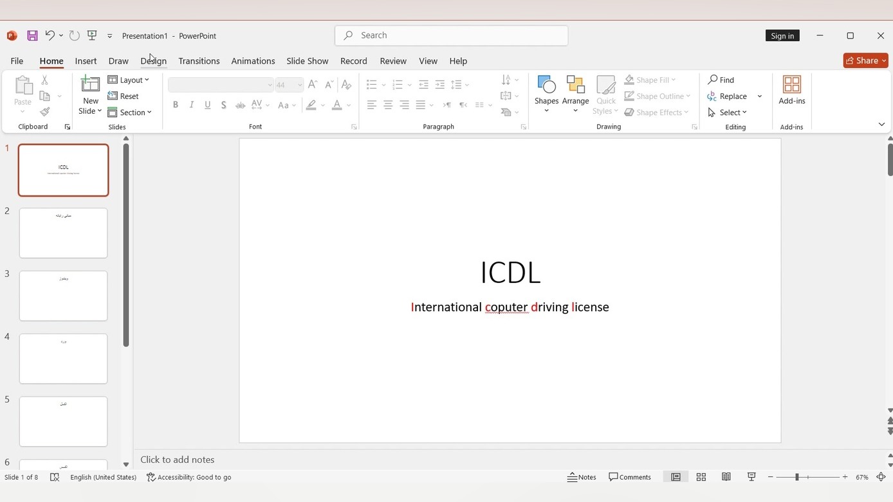Screen dimensions: 893x502
Task: Click the Undo arrow icon
Action: (x=50, y=36)
